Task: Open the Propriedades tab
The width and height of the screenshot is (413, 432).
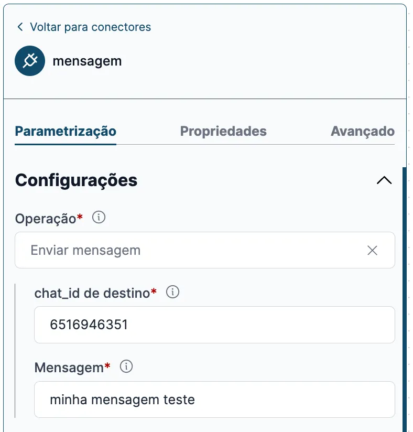Action: click(223, 131)
